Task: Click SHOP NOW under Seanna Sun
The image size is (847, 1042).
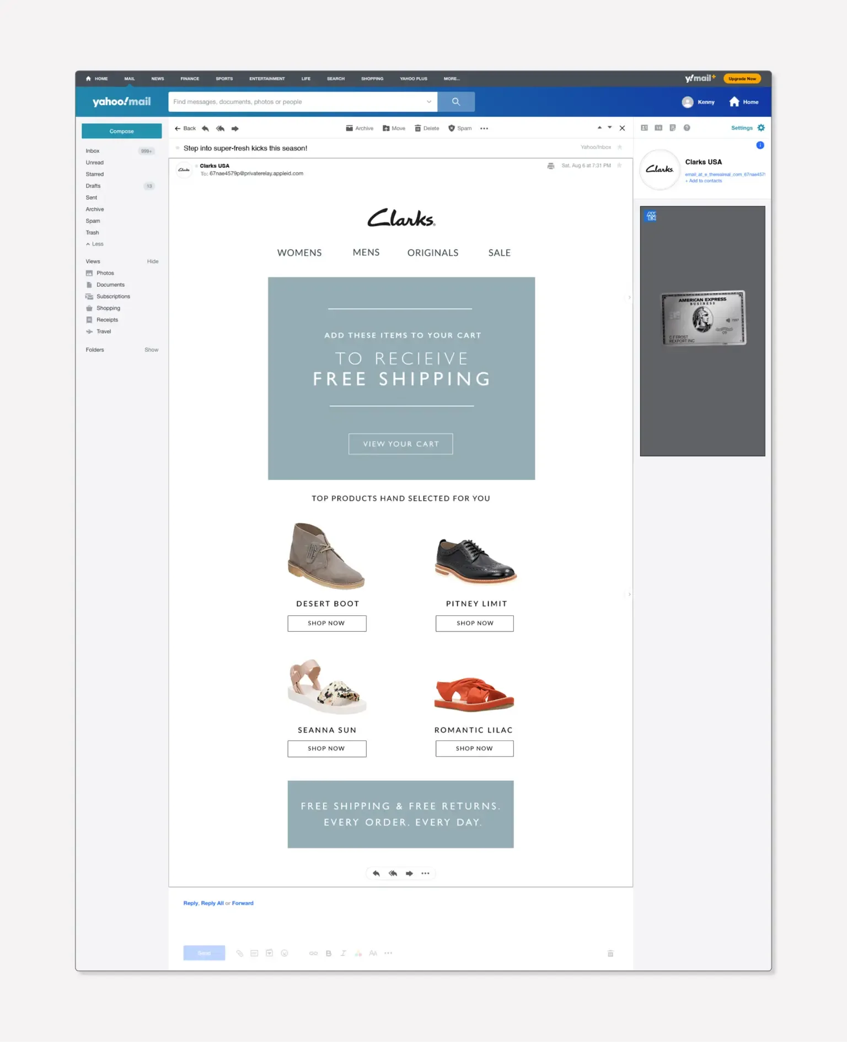Action: coord(327,749)
